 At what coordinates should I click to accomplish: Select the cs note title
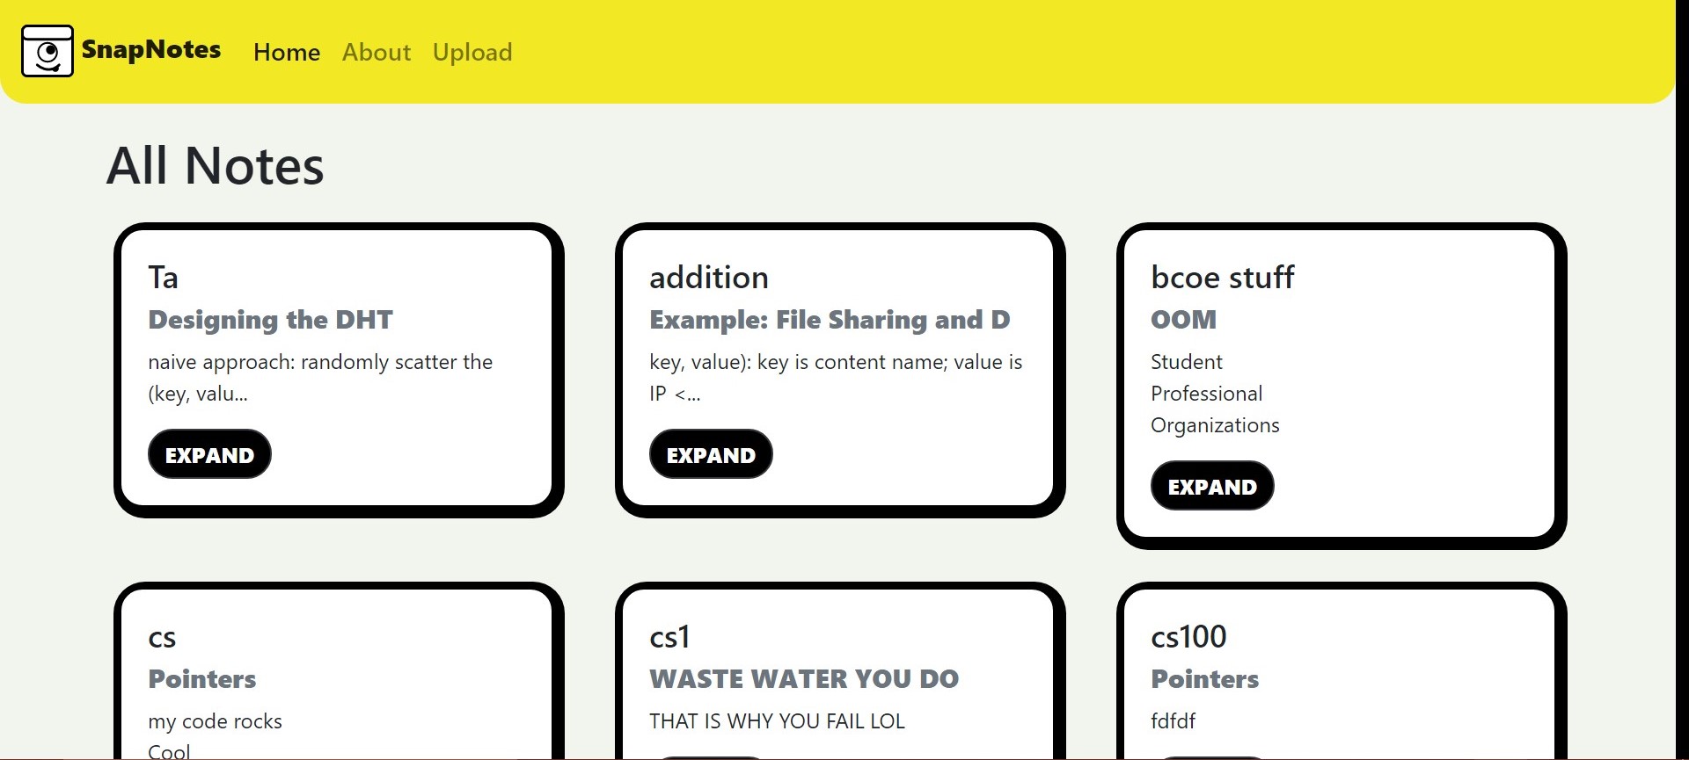click(x=162, y=637)
